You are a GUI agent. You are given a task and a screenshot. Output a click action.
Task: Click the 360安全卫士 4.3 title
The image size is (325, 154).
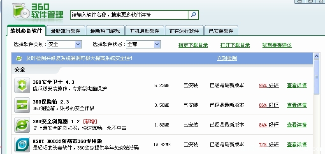click(x=53, y=82)
